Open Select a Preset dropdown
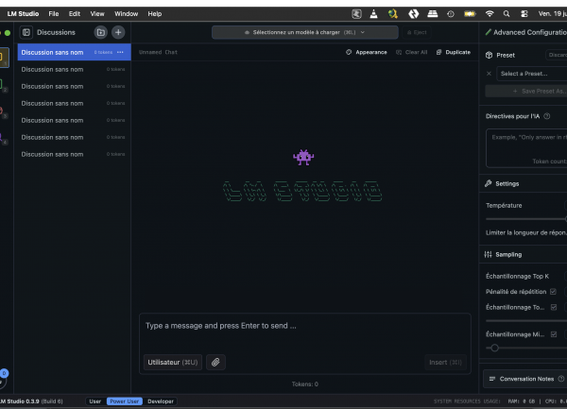 [x=531, y=74]
